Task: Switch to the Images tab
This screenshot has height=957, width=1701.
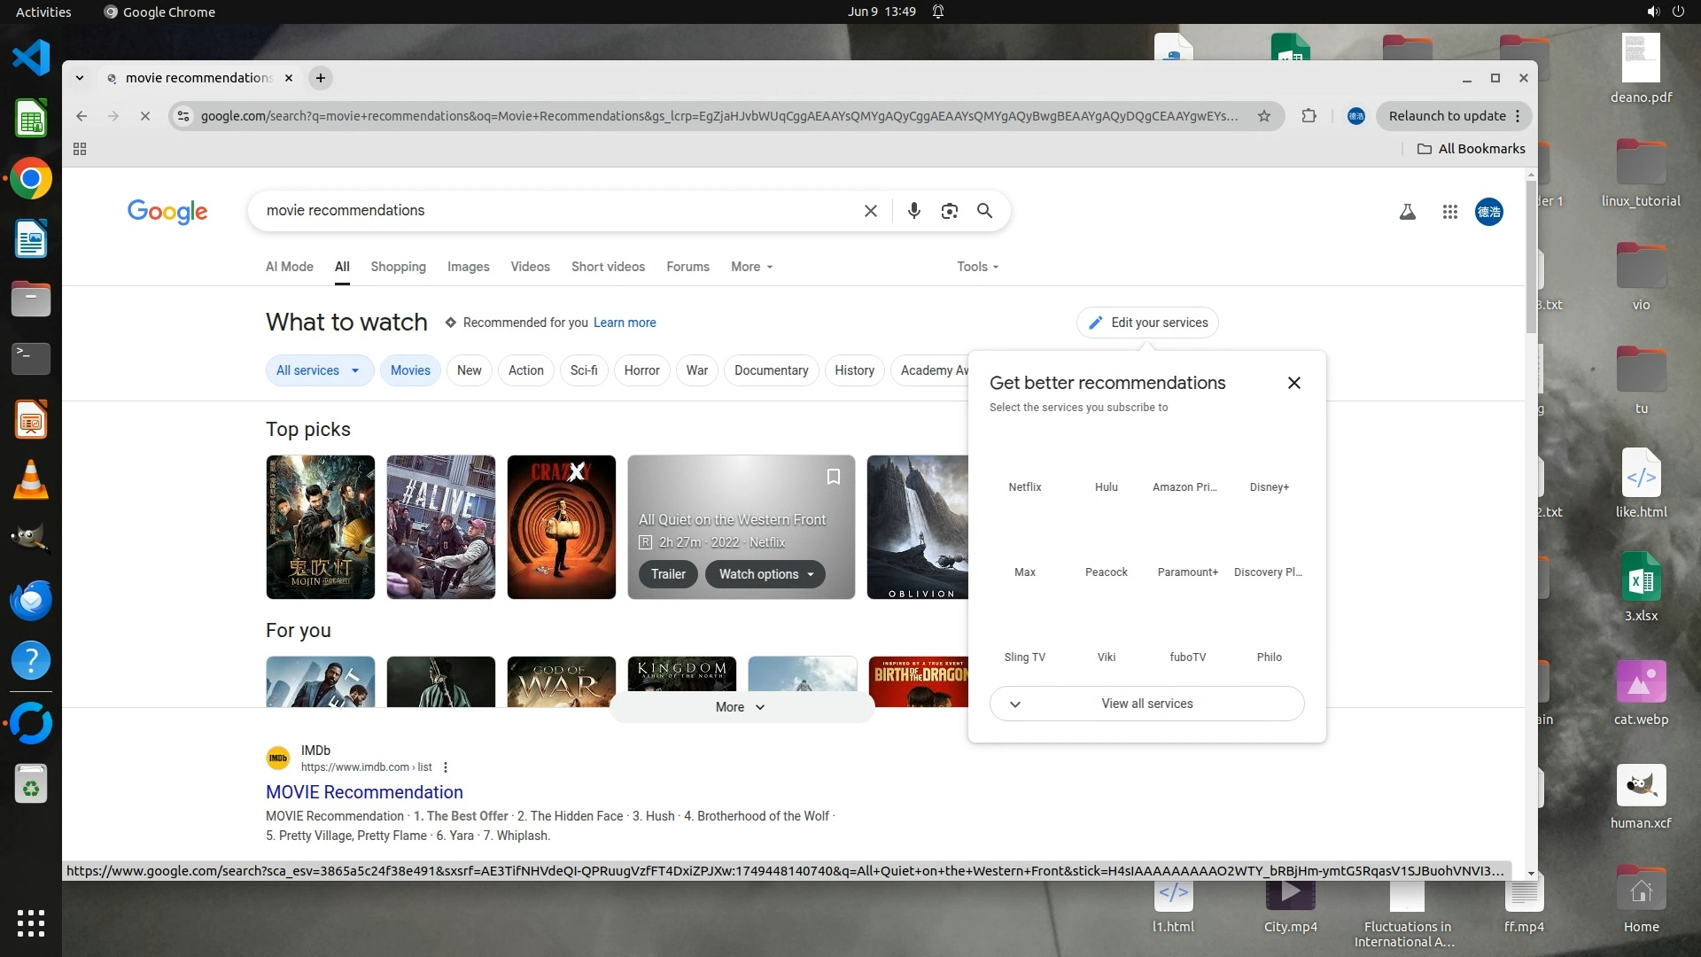Action: (468, 267)
